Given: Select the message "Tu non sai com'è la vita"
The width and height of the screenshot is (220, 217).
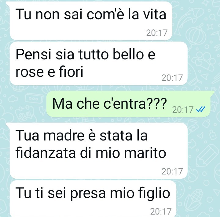Looking at the screenshot, I should pyautogui.click(x=91, y=21).
